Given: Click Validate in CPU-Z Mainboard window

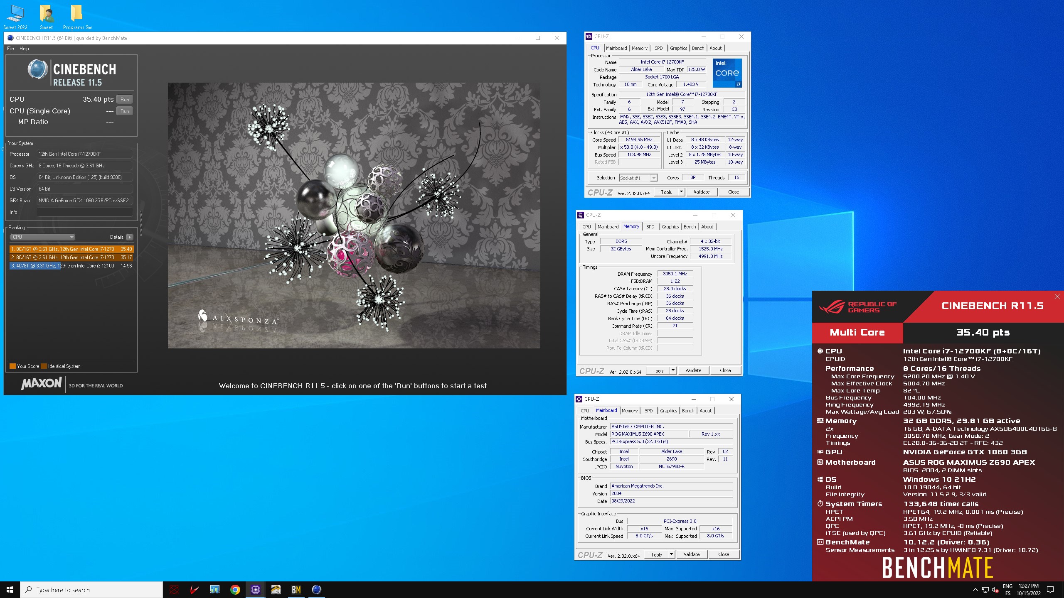Looking at the screenshot, I should pos(692,554).
